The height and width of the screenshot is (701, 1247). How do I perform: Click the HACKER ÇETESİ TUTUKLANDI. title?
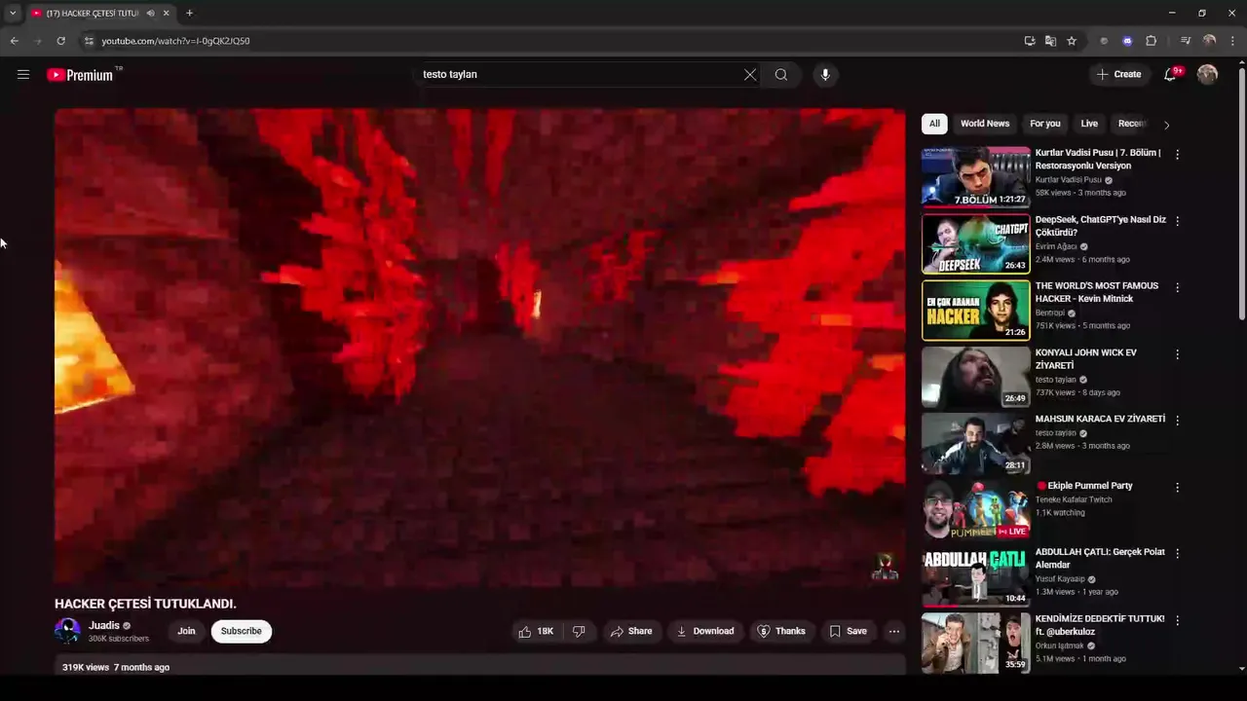(145, 604)
